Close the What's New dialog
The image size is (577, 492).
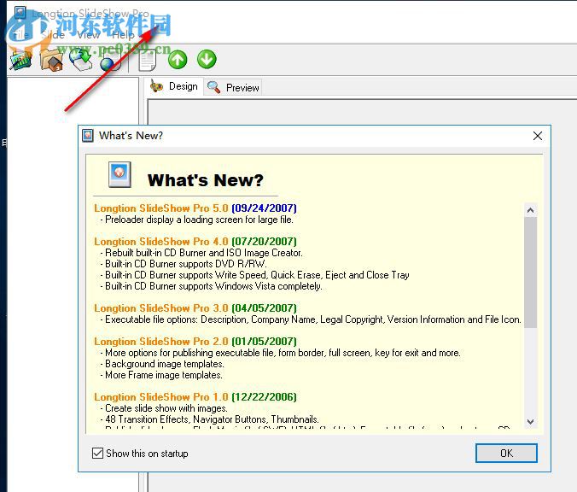537,136
